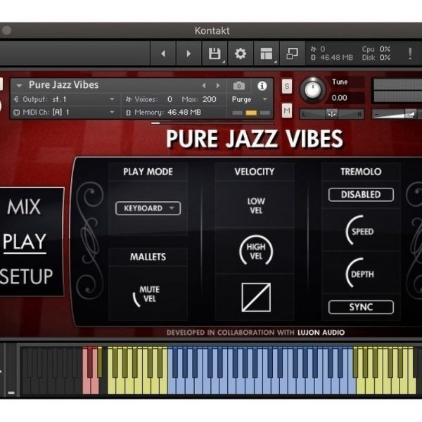The height and width of the screenshot is (422, 422).
Task: Click the pan L/R slider
Action: (x=332, y=115)
